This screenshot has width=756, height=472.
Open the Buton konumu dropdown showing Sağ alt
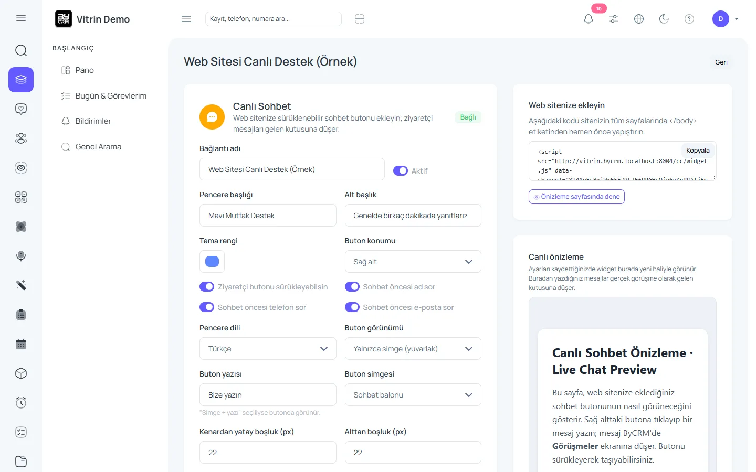click(413, 262)
